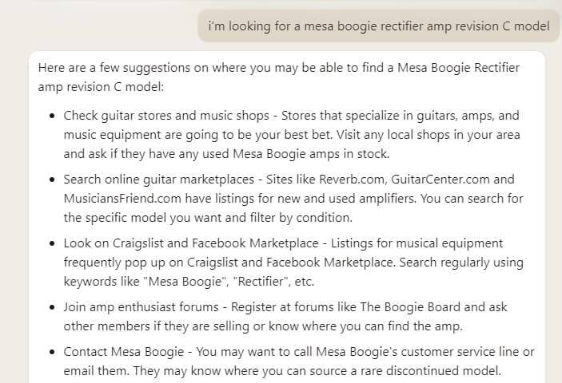Click the bullet dot before "Search online"

tap(52, 180)
